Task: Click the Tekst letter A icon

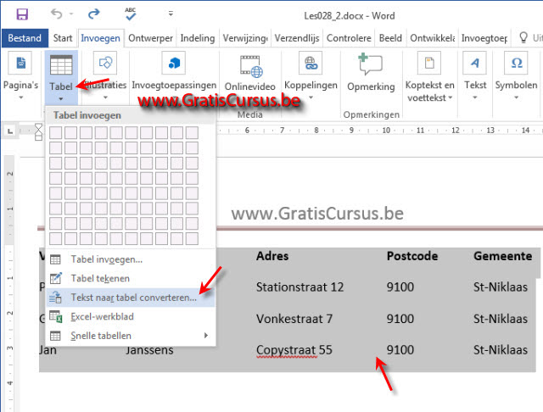Action: [x=475, y=63]
